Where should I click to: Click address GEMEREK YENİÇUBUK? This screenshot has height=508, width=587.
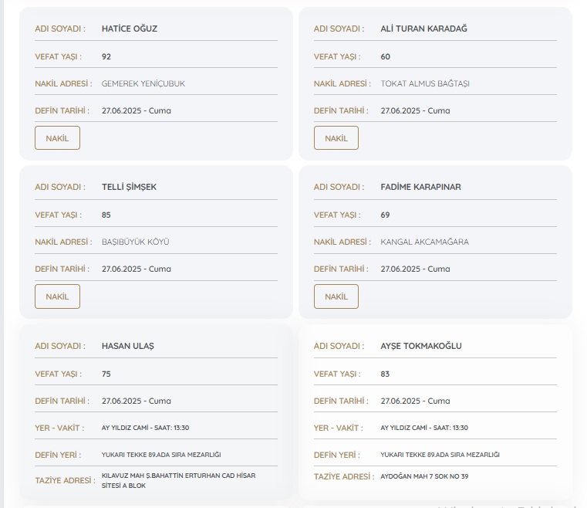coord(143,83)
